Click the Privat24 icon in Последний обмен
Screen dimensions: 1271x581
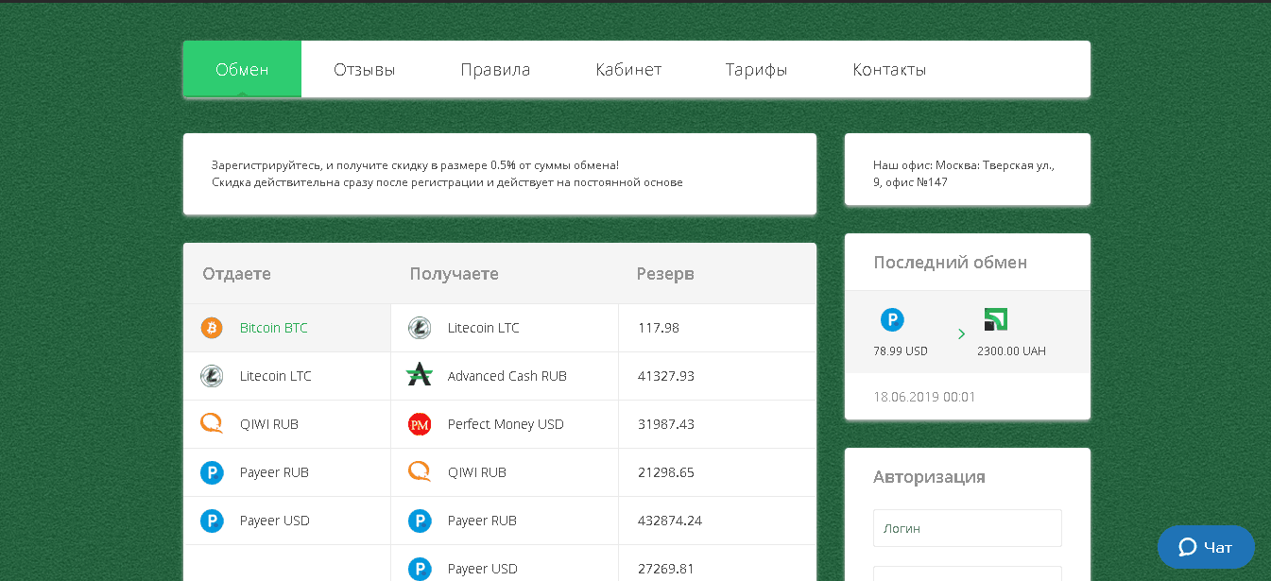pyautogui.click(x=995, y=320)
